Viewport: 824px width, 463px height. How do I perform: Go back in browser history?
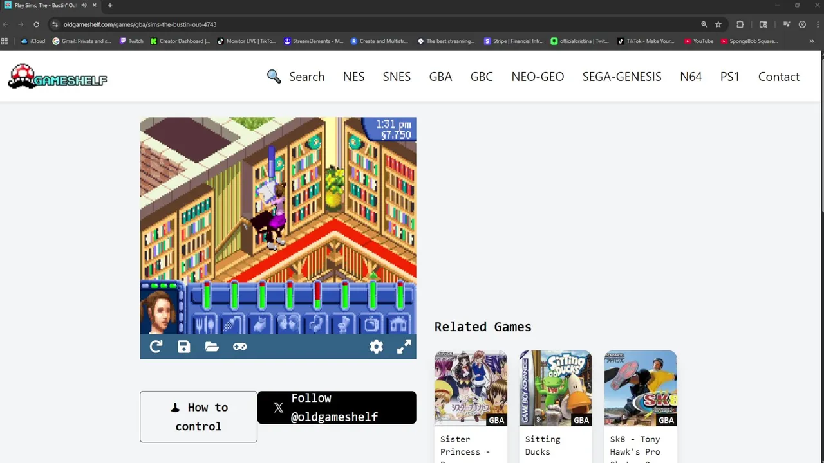point(6,24)
